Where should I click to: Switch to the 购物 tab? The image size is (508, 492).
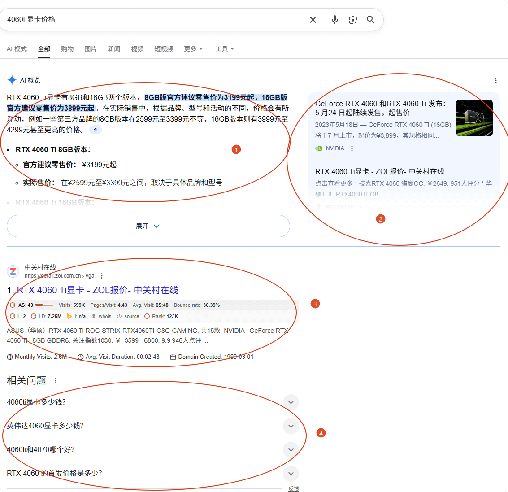67,49
